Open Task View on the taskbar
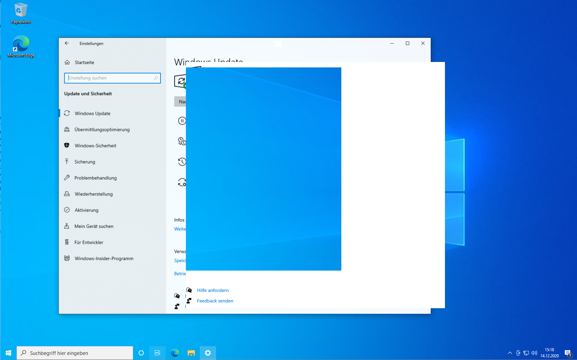This screenshot has height=360, width=577. click(157, 353)
